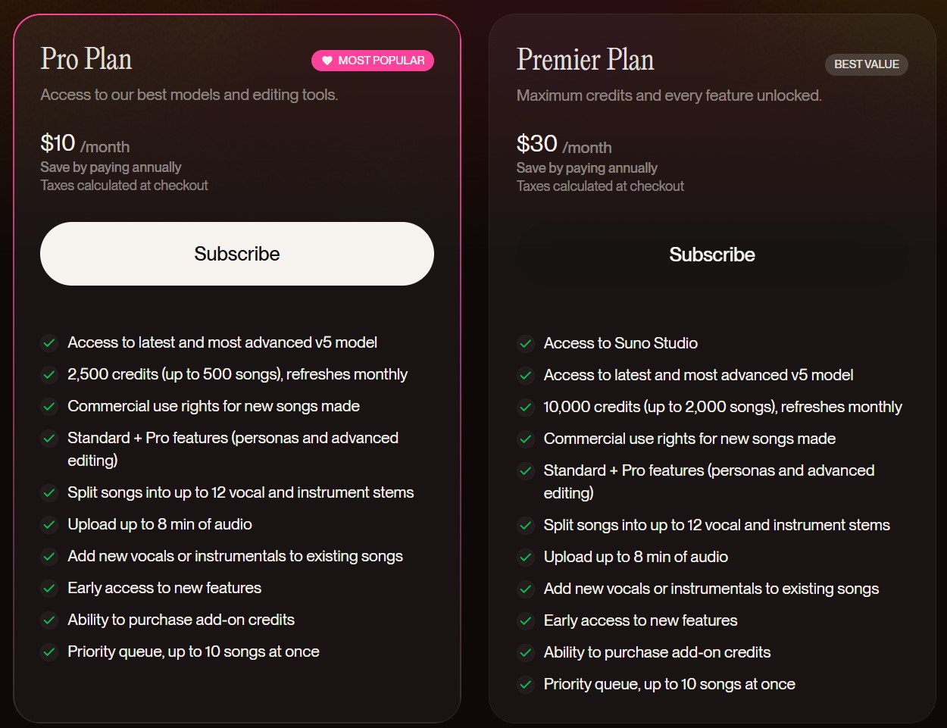Click the heart icon in Most Popular badge
This screenshot has height=728, width=947.
coord(327,61)
